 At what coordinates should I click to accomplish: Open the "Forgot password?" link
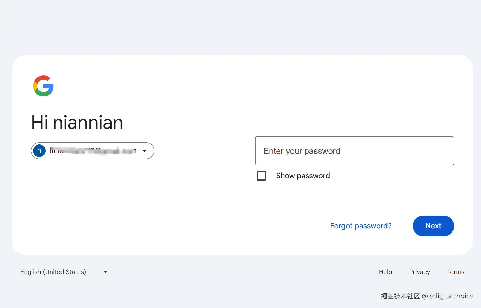coord(361,226)
